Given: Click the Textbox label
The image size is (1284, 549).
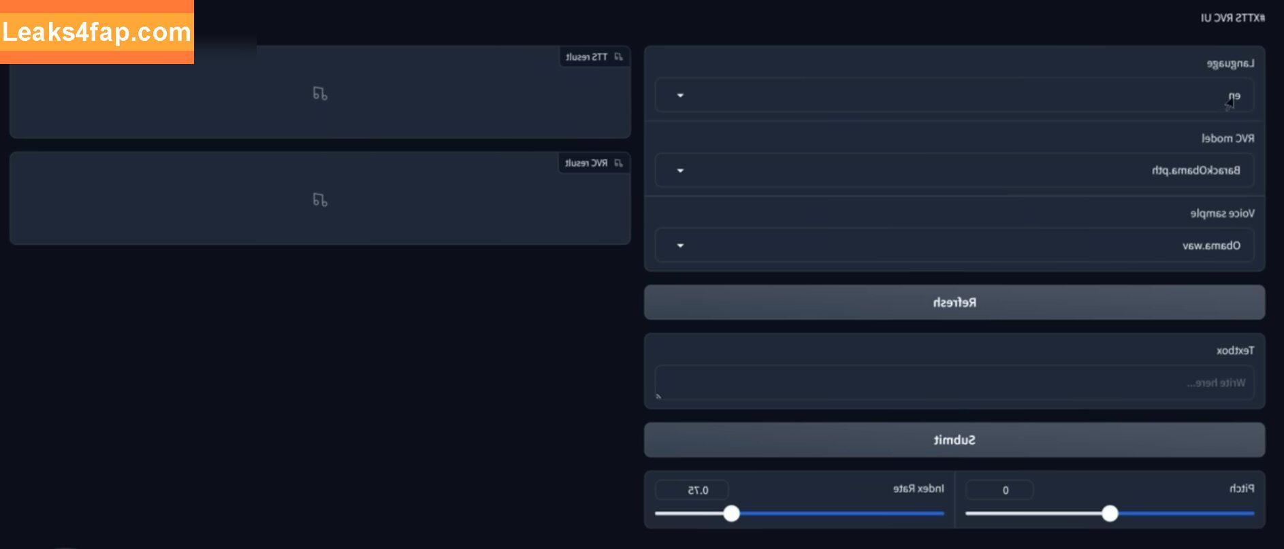Looking at the screenshot, I should [x=1235, y=350].
